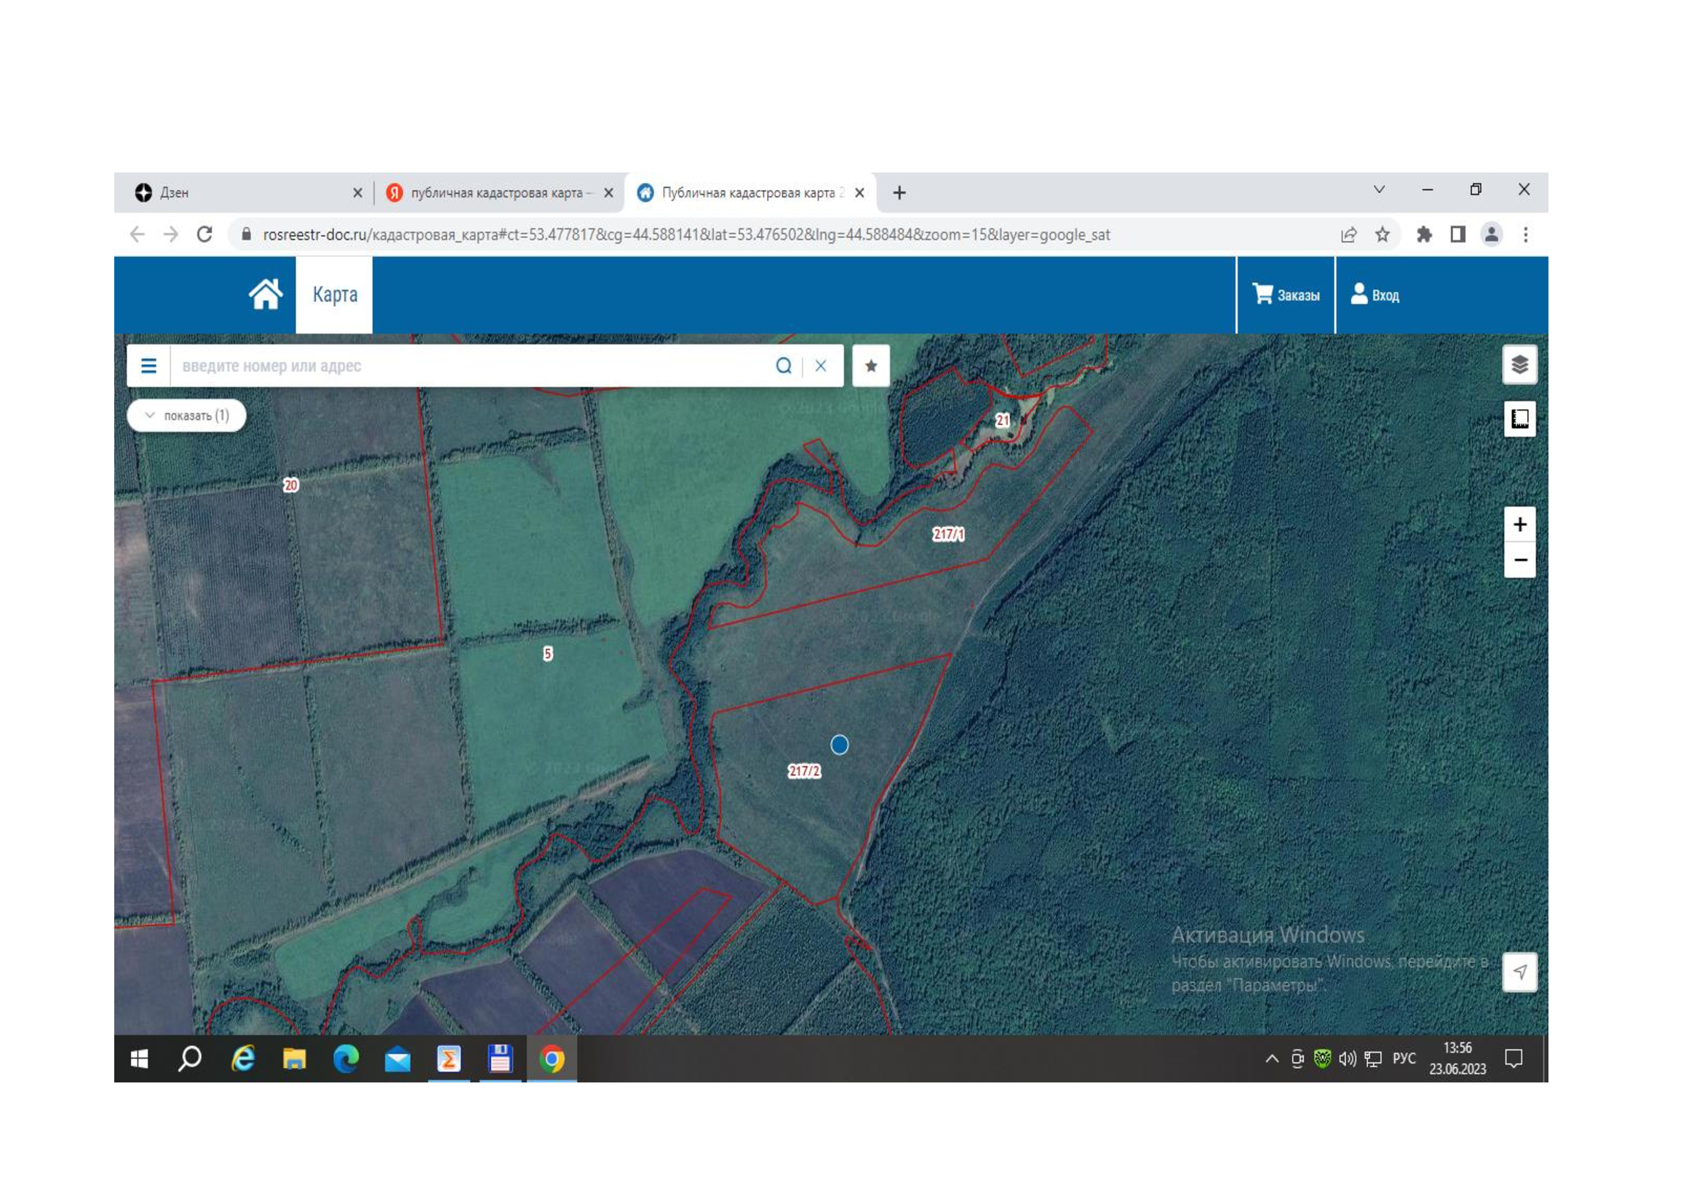Launch Microsoft Edge from taskbar

[346, 1059]
